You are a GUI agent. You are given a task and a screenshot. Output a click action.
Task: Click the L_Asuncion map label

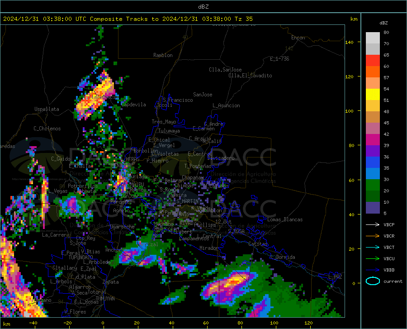(x=226, y=105)
